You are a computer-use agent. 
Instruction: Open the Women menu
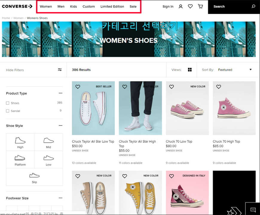[46, 7]
